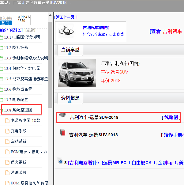
Task: Select 13.1 电路图识读说明 tree entry
Action: (x=22, y=37)
